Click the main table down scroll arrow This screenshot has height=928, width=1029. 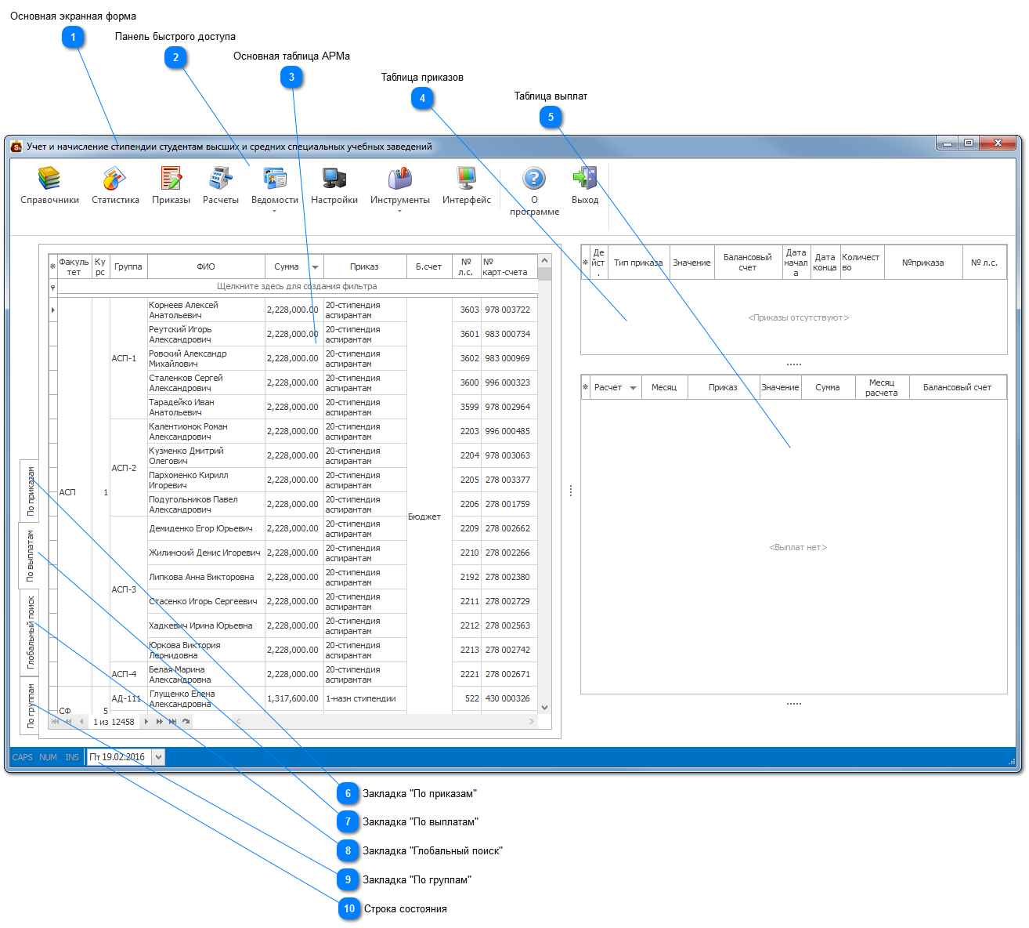tap(544, 708)
